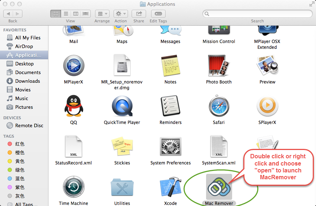Screen dimensions: 316x206
Task: Open Music from the sidebar
Action: (x=24, y=98)
